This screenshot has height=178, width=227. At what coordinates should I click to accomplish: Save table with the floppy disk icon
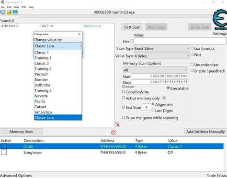pos(15,12)
